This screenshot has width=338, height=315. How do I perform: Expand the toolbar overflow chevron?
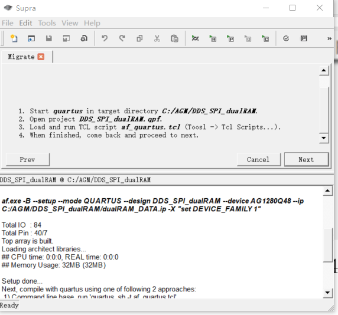click(329, 38)
